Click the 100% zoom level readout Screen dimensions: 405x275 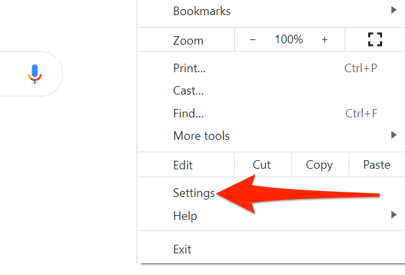pyautogui.click(x=289, y=40)
